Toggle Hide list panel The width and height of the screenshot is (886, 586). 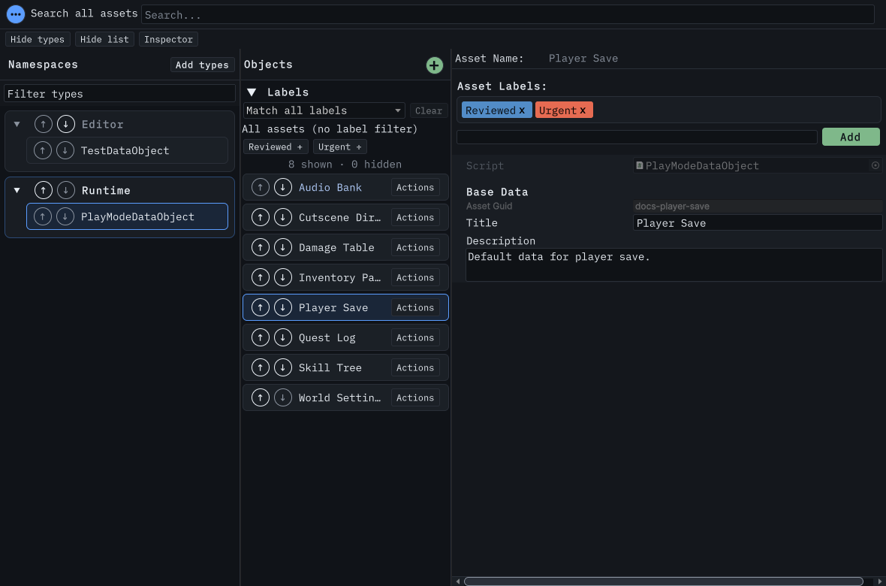pyautogui.click(x=104, y=39)
